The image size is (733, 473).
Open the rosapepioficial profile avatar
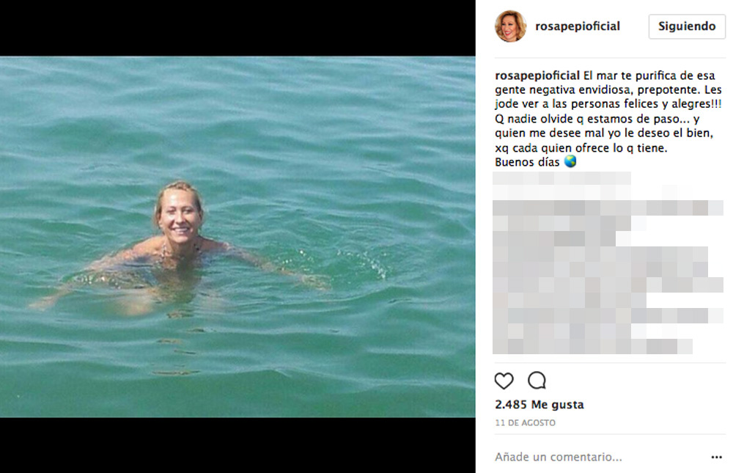pos(510,26)
